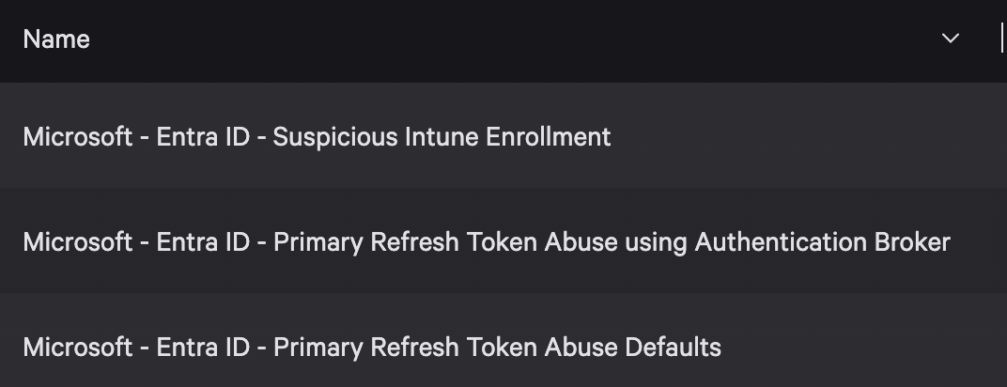
Task: Click Microsoft in the Intune Enrollment row
Action: tap(78, 137)
